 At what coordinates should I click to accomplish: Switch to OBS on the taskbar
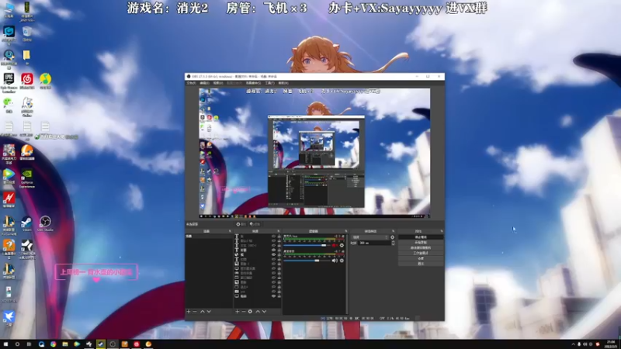coord(113,344)
